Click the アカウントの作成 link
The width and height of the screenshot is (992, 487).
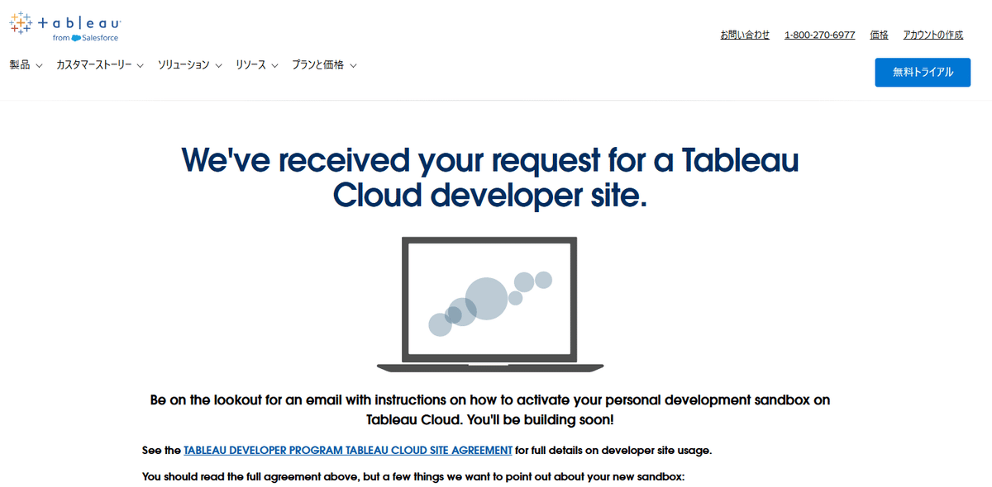pos(932,34)
